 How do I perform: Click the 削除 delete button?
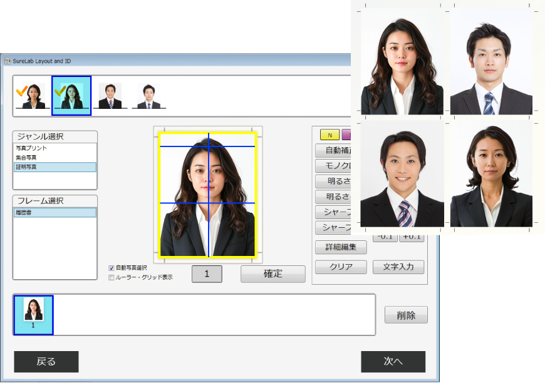406,315
